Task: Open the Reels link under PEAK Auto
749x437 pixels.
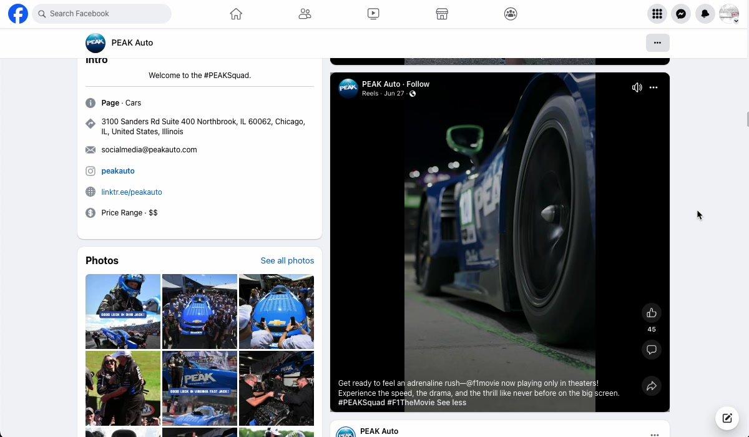Action: point(370,94)
